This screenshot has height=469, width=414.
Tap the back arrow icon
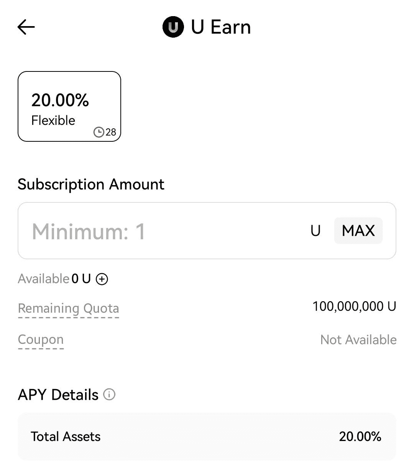point(26,27)
